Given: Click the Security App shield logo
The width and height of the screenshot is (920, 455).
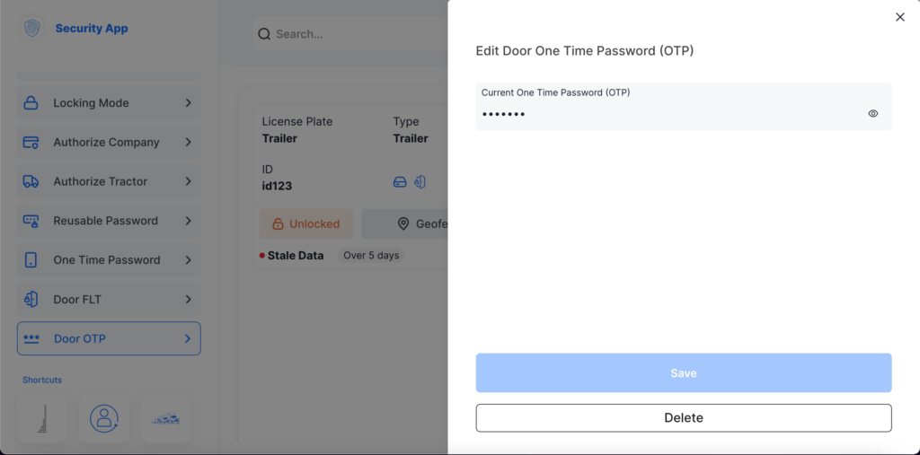Looking at the screenshot, I should click(32, 29).
